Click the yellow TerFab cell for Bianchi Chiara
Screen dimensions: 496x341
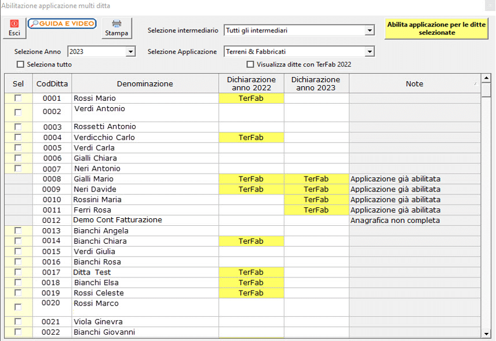pyautogui.click(x=251, y=241)
